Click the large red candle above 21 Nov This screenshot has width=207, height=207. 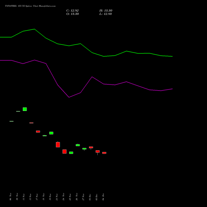(x=58, y=144)
